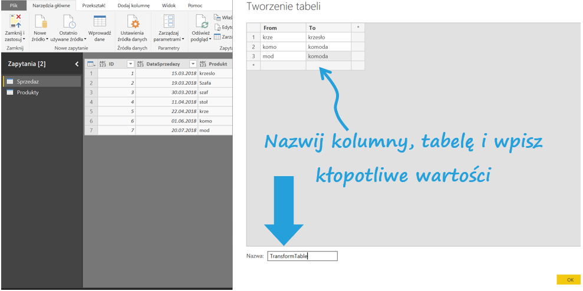Click the table menu icon in grid corner
This screenshot has height=291, width=583.
pos(91,64)
